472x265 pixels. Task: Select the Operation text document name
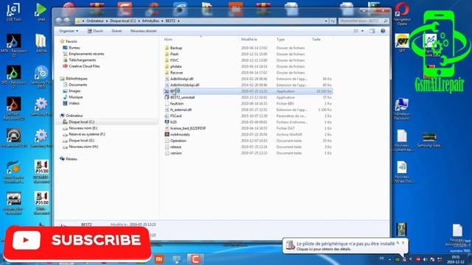[178, 141]
